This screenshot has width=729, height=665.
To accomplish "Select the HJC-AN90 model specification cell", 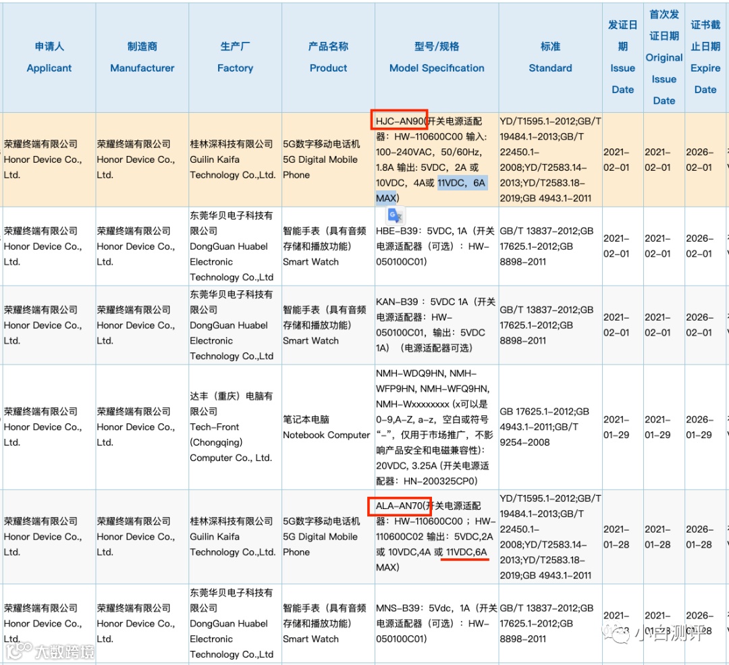I will 437,159.
